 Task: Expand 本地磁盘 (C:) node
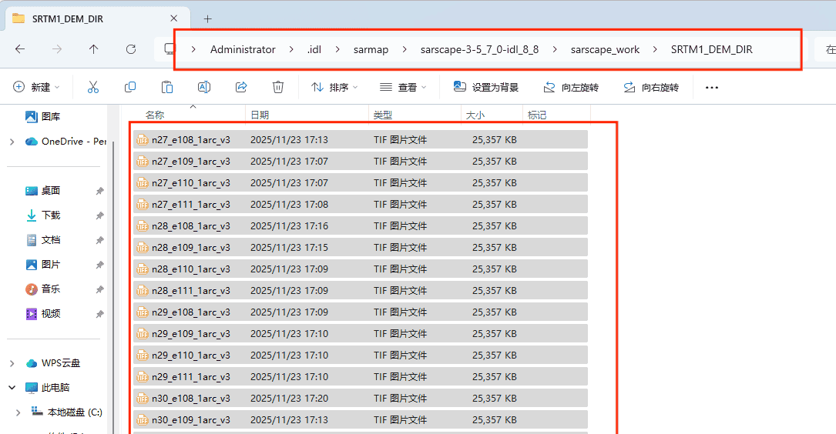18,412
